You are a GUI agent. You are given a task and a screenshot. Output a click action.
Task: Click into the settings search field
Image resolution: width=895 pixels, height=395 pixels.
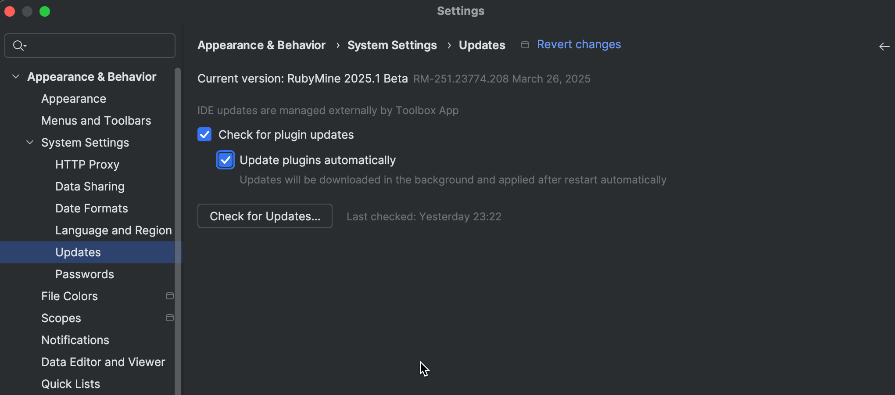[x=97, y=46]
